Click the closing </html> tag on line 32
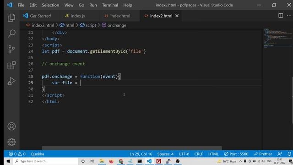 click(x=51, y=102)
